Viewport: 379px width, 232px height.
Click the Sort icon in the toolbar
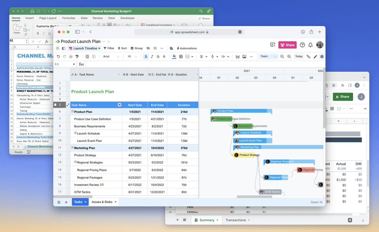click(x=122, y=48)
